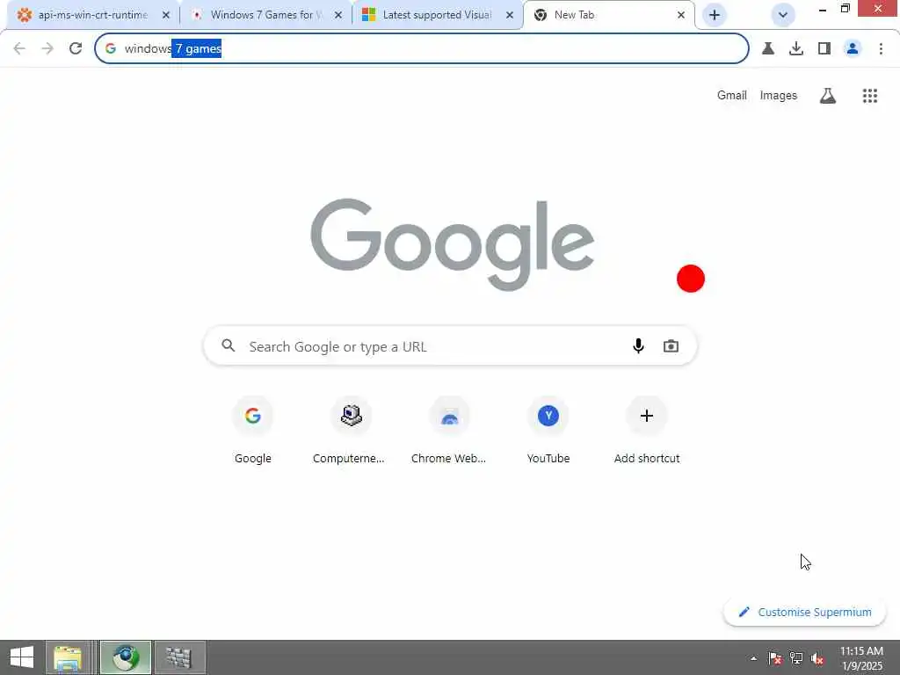Expand the tab search dropdown

coord(782,15)
